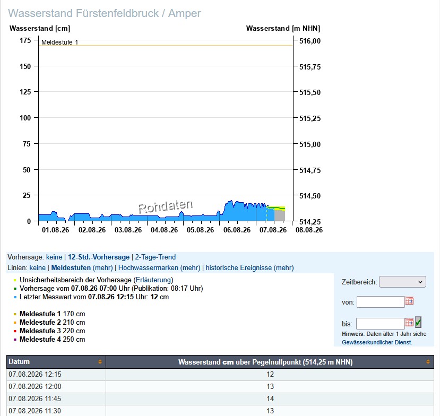Open the Erläuterung explanation link
The image size is (440, 416).
coord(153,280)
